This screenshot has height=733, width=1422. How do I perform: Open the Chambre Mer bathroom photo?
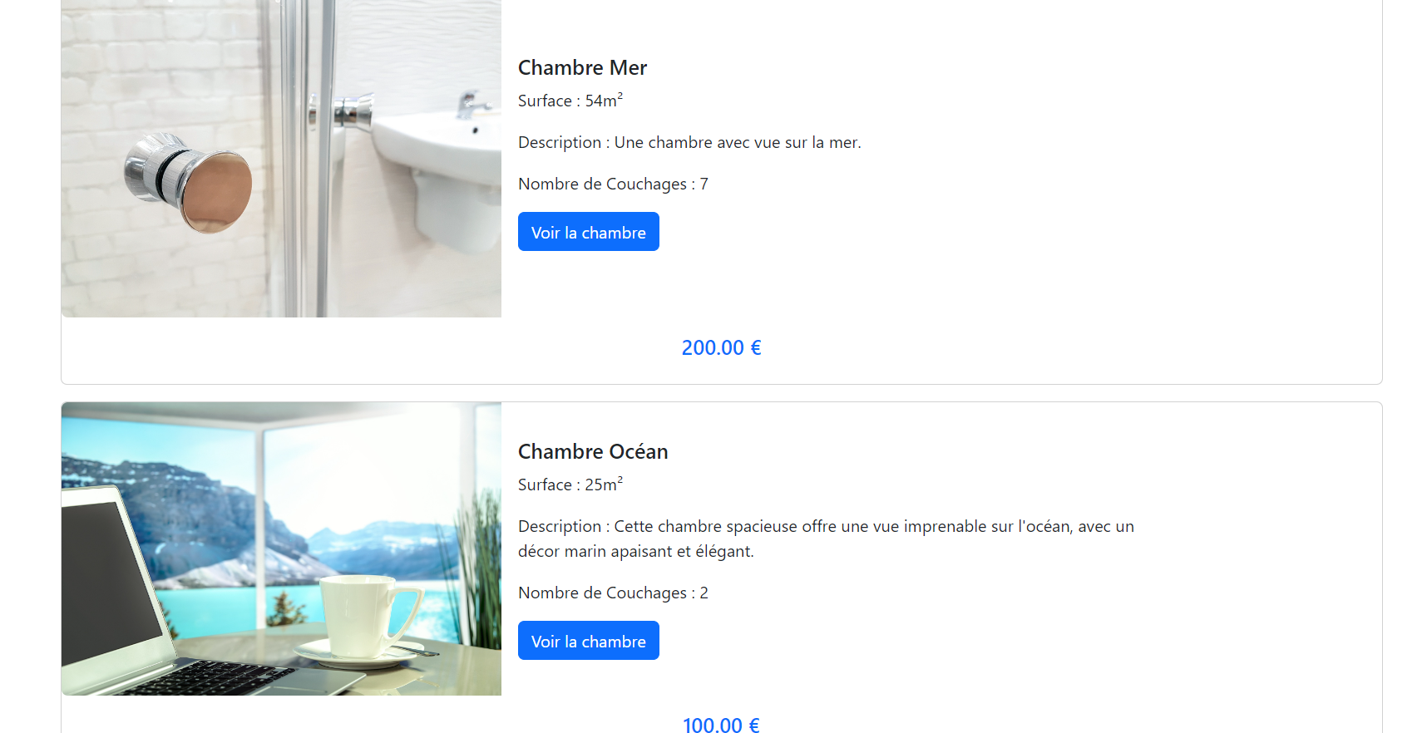[281, 158]
